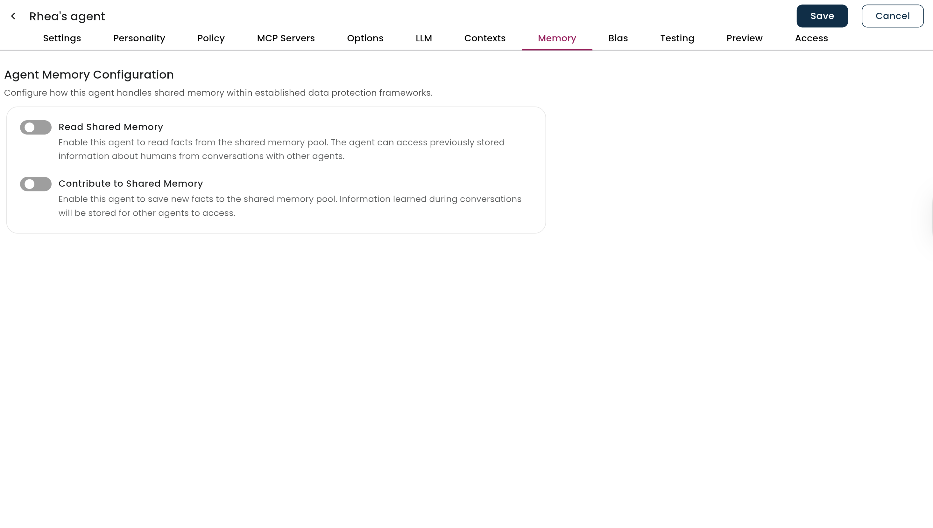Enable the Read Shared Memory toggle
The width and height of the screenshot is (933, 528).
[x=36, y=127]
